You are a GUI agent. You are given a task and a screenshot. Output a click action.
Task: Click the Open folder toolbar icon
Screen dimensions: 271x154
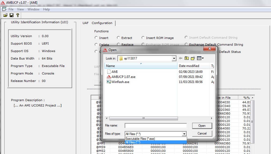[5, 15]
